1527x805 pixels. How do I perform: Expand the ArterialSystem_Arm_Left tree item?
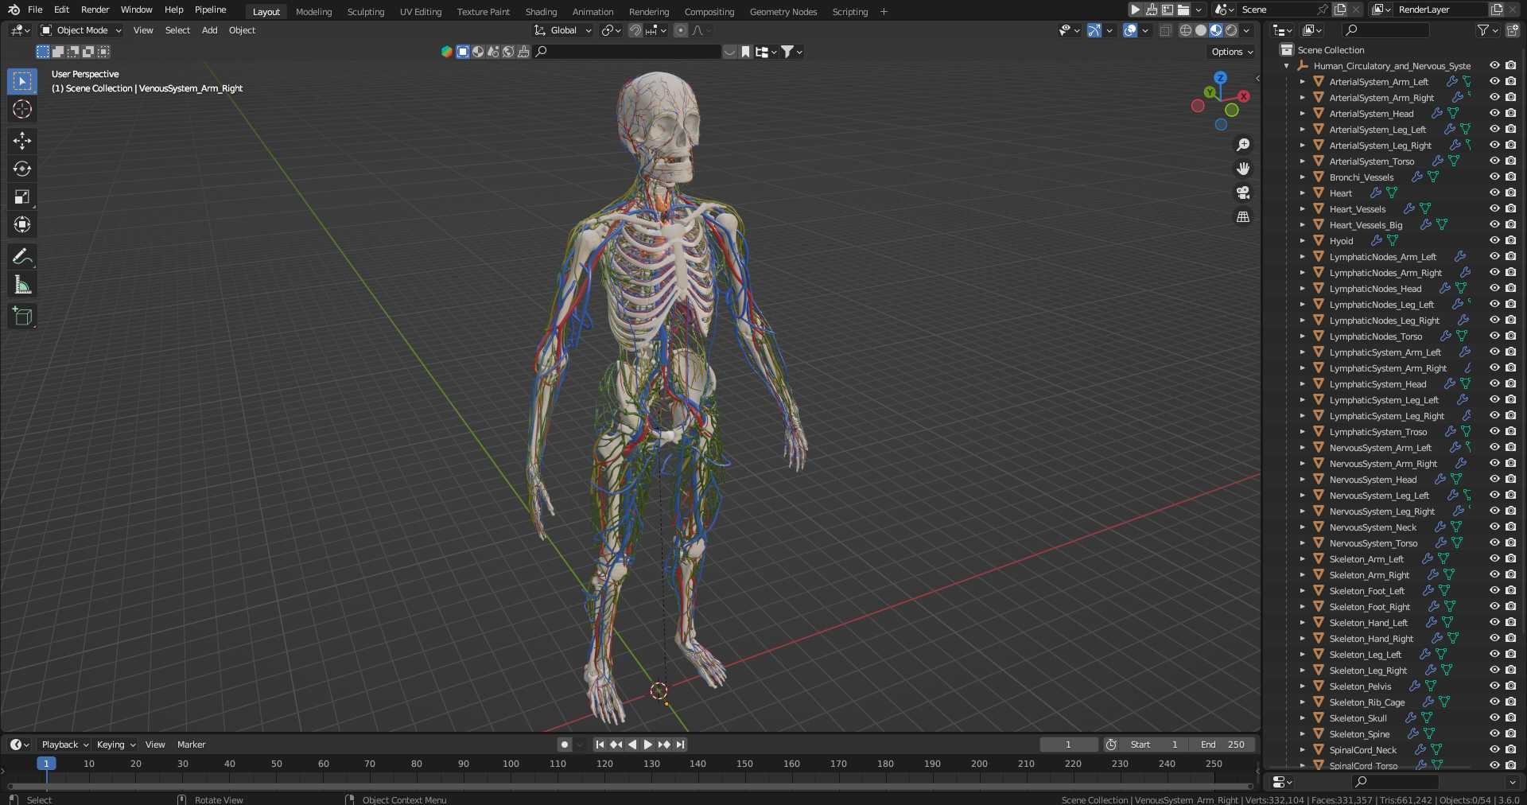[1302, 82]
